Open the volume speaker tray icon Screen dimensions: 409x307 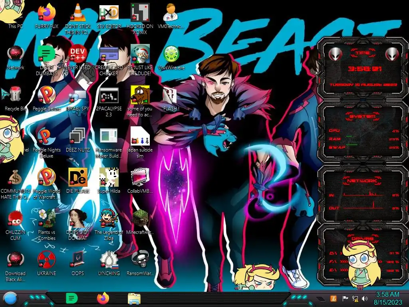click(365, 298)
